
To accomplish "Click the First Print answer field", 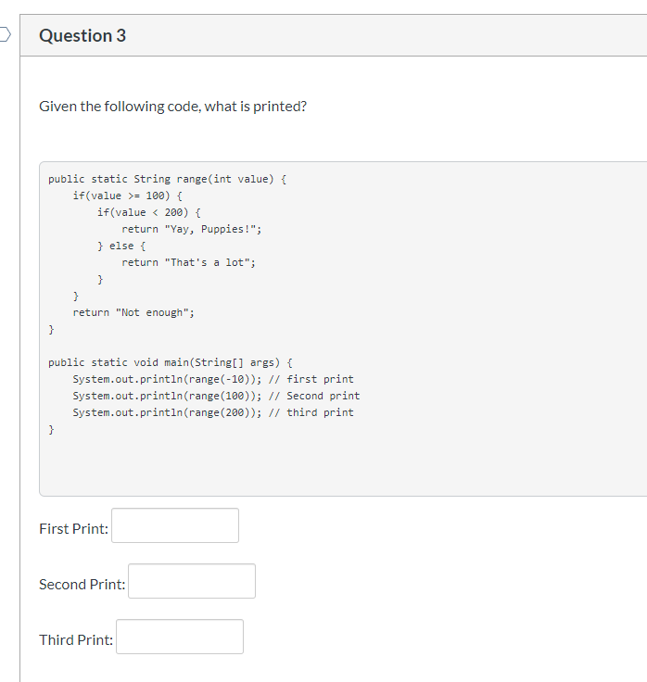I will pyautogui.click(x=175, y=525).
